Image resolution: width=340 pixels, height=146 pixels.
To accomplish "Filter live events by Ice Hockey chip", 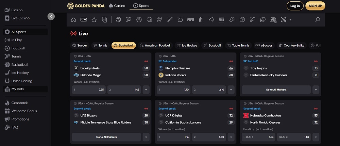I will point(187,45).
